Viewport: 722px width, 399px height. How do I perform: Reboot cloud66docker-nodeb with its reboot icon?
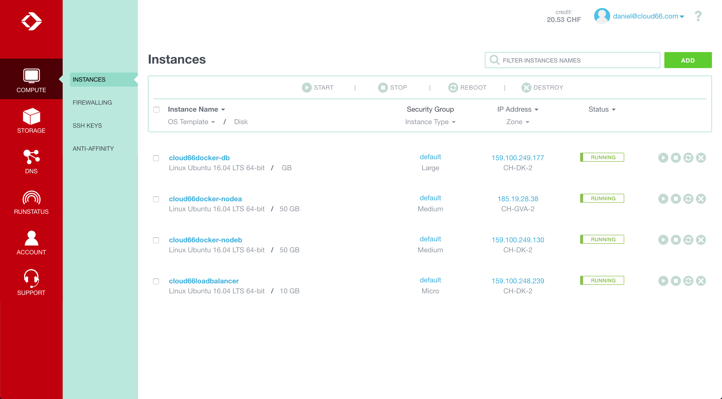[x=688, y=240]
